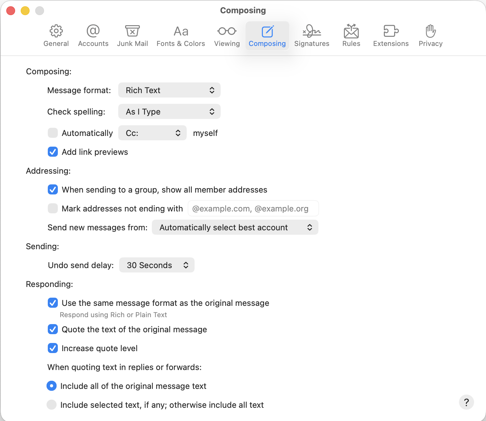Click the 'Sending:' section heading
This screenshot has width=486, height=421.
click(42, 246)
